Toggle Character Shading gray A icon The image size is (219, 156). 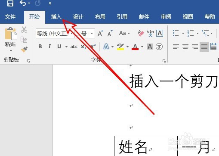point(150,47)
